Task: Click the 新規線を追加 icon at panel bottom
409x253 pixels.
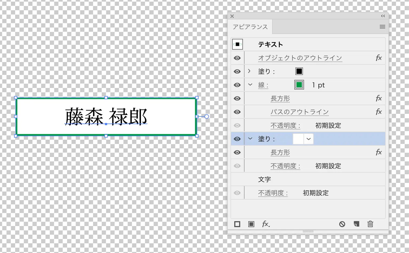Action: (237, 224)
